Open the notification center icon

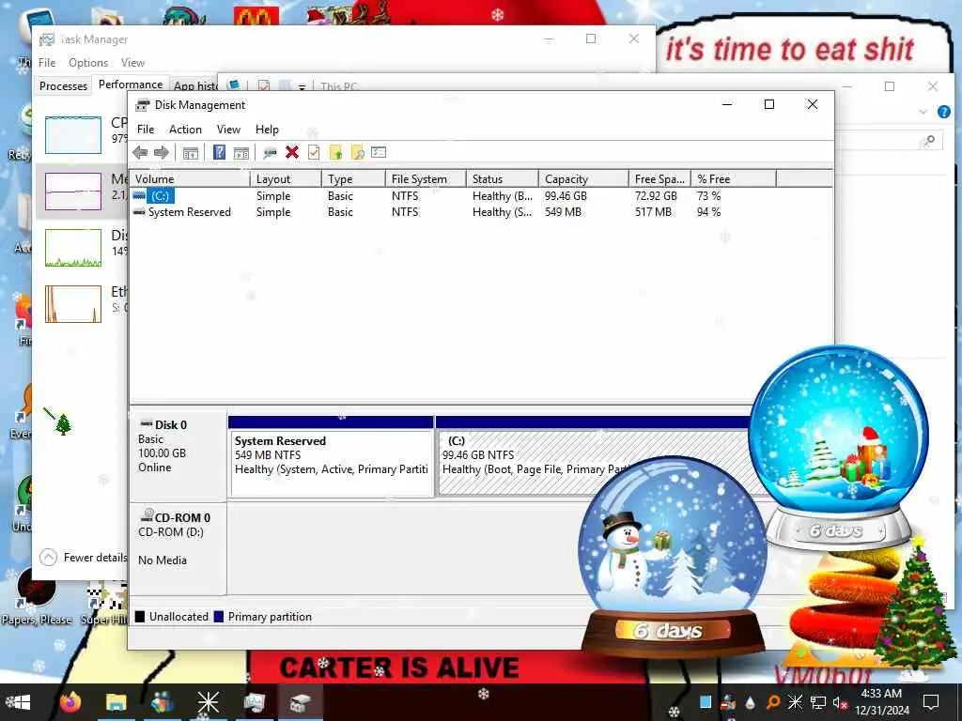tap(931, 702)
